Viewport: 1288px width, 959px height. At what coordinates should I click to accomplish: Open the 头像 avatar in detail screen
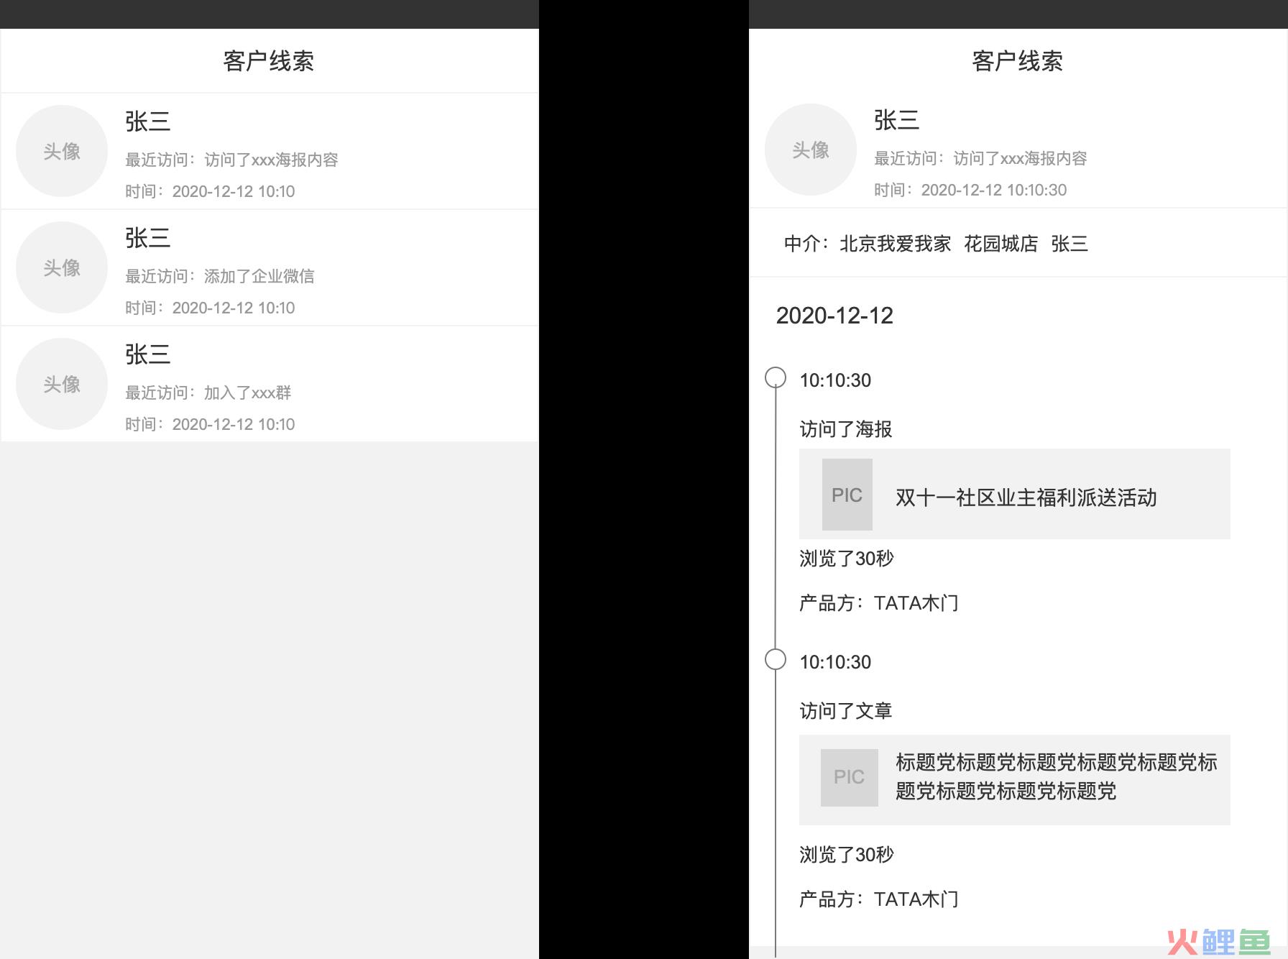[x=811, y=150]
